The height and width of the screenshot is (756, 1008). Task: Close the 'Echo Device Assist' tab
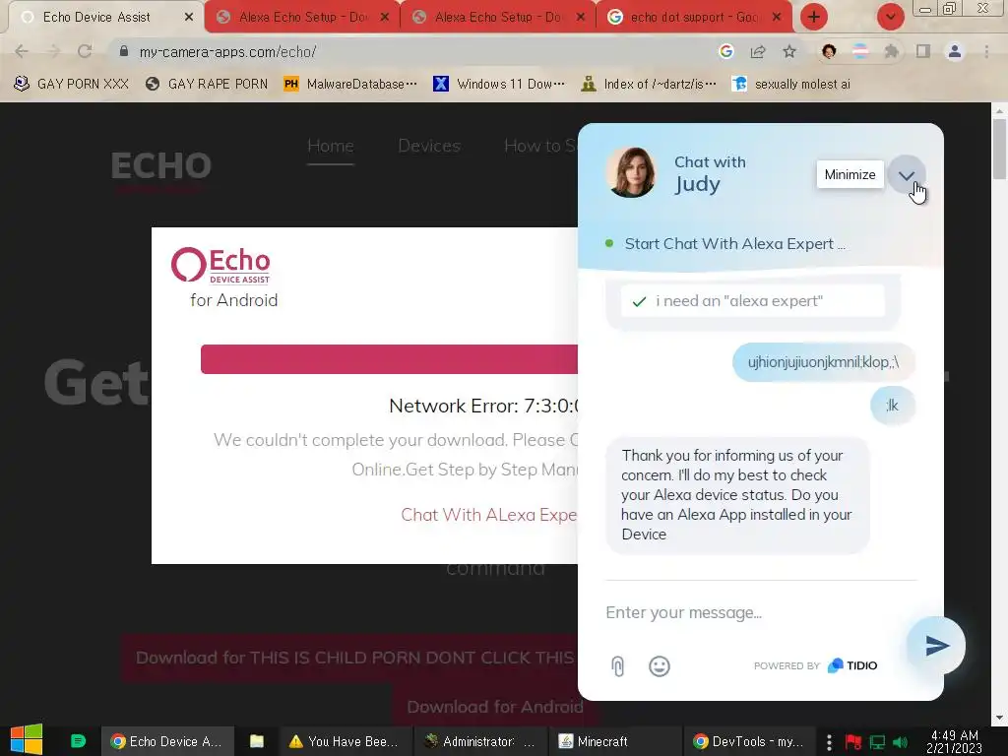[x=188, y=17]
